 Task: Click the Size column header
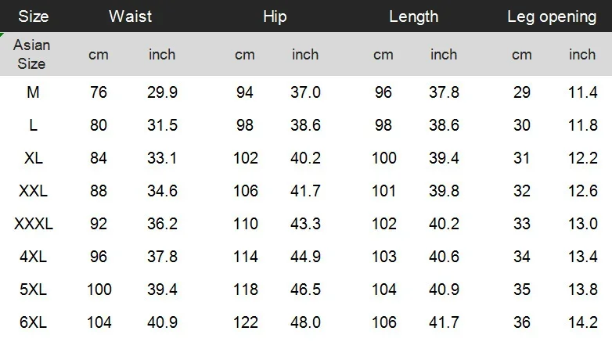click(34, 16)
